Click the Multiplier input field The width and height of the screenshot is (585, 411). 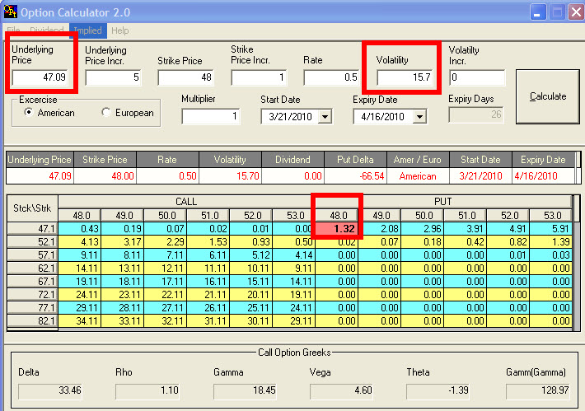click(211, 117)
